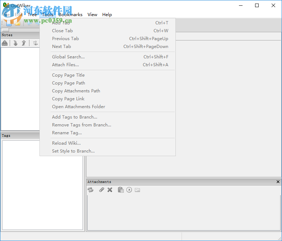Click the Tags panel header
This screenshot has width=282, height=241.
tap(20, 136)
